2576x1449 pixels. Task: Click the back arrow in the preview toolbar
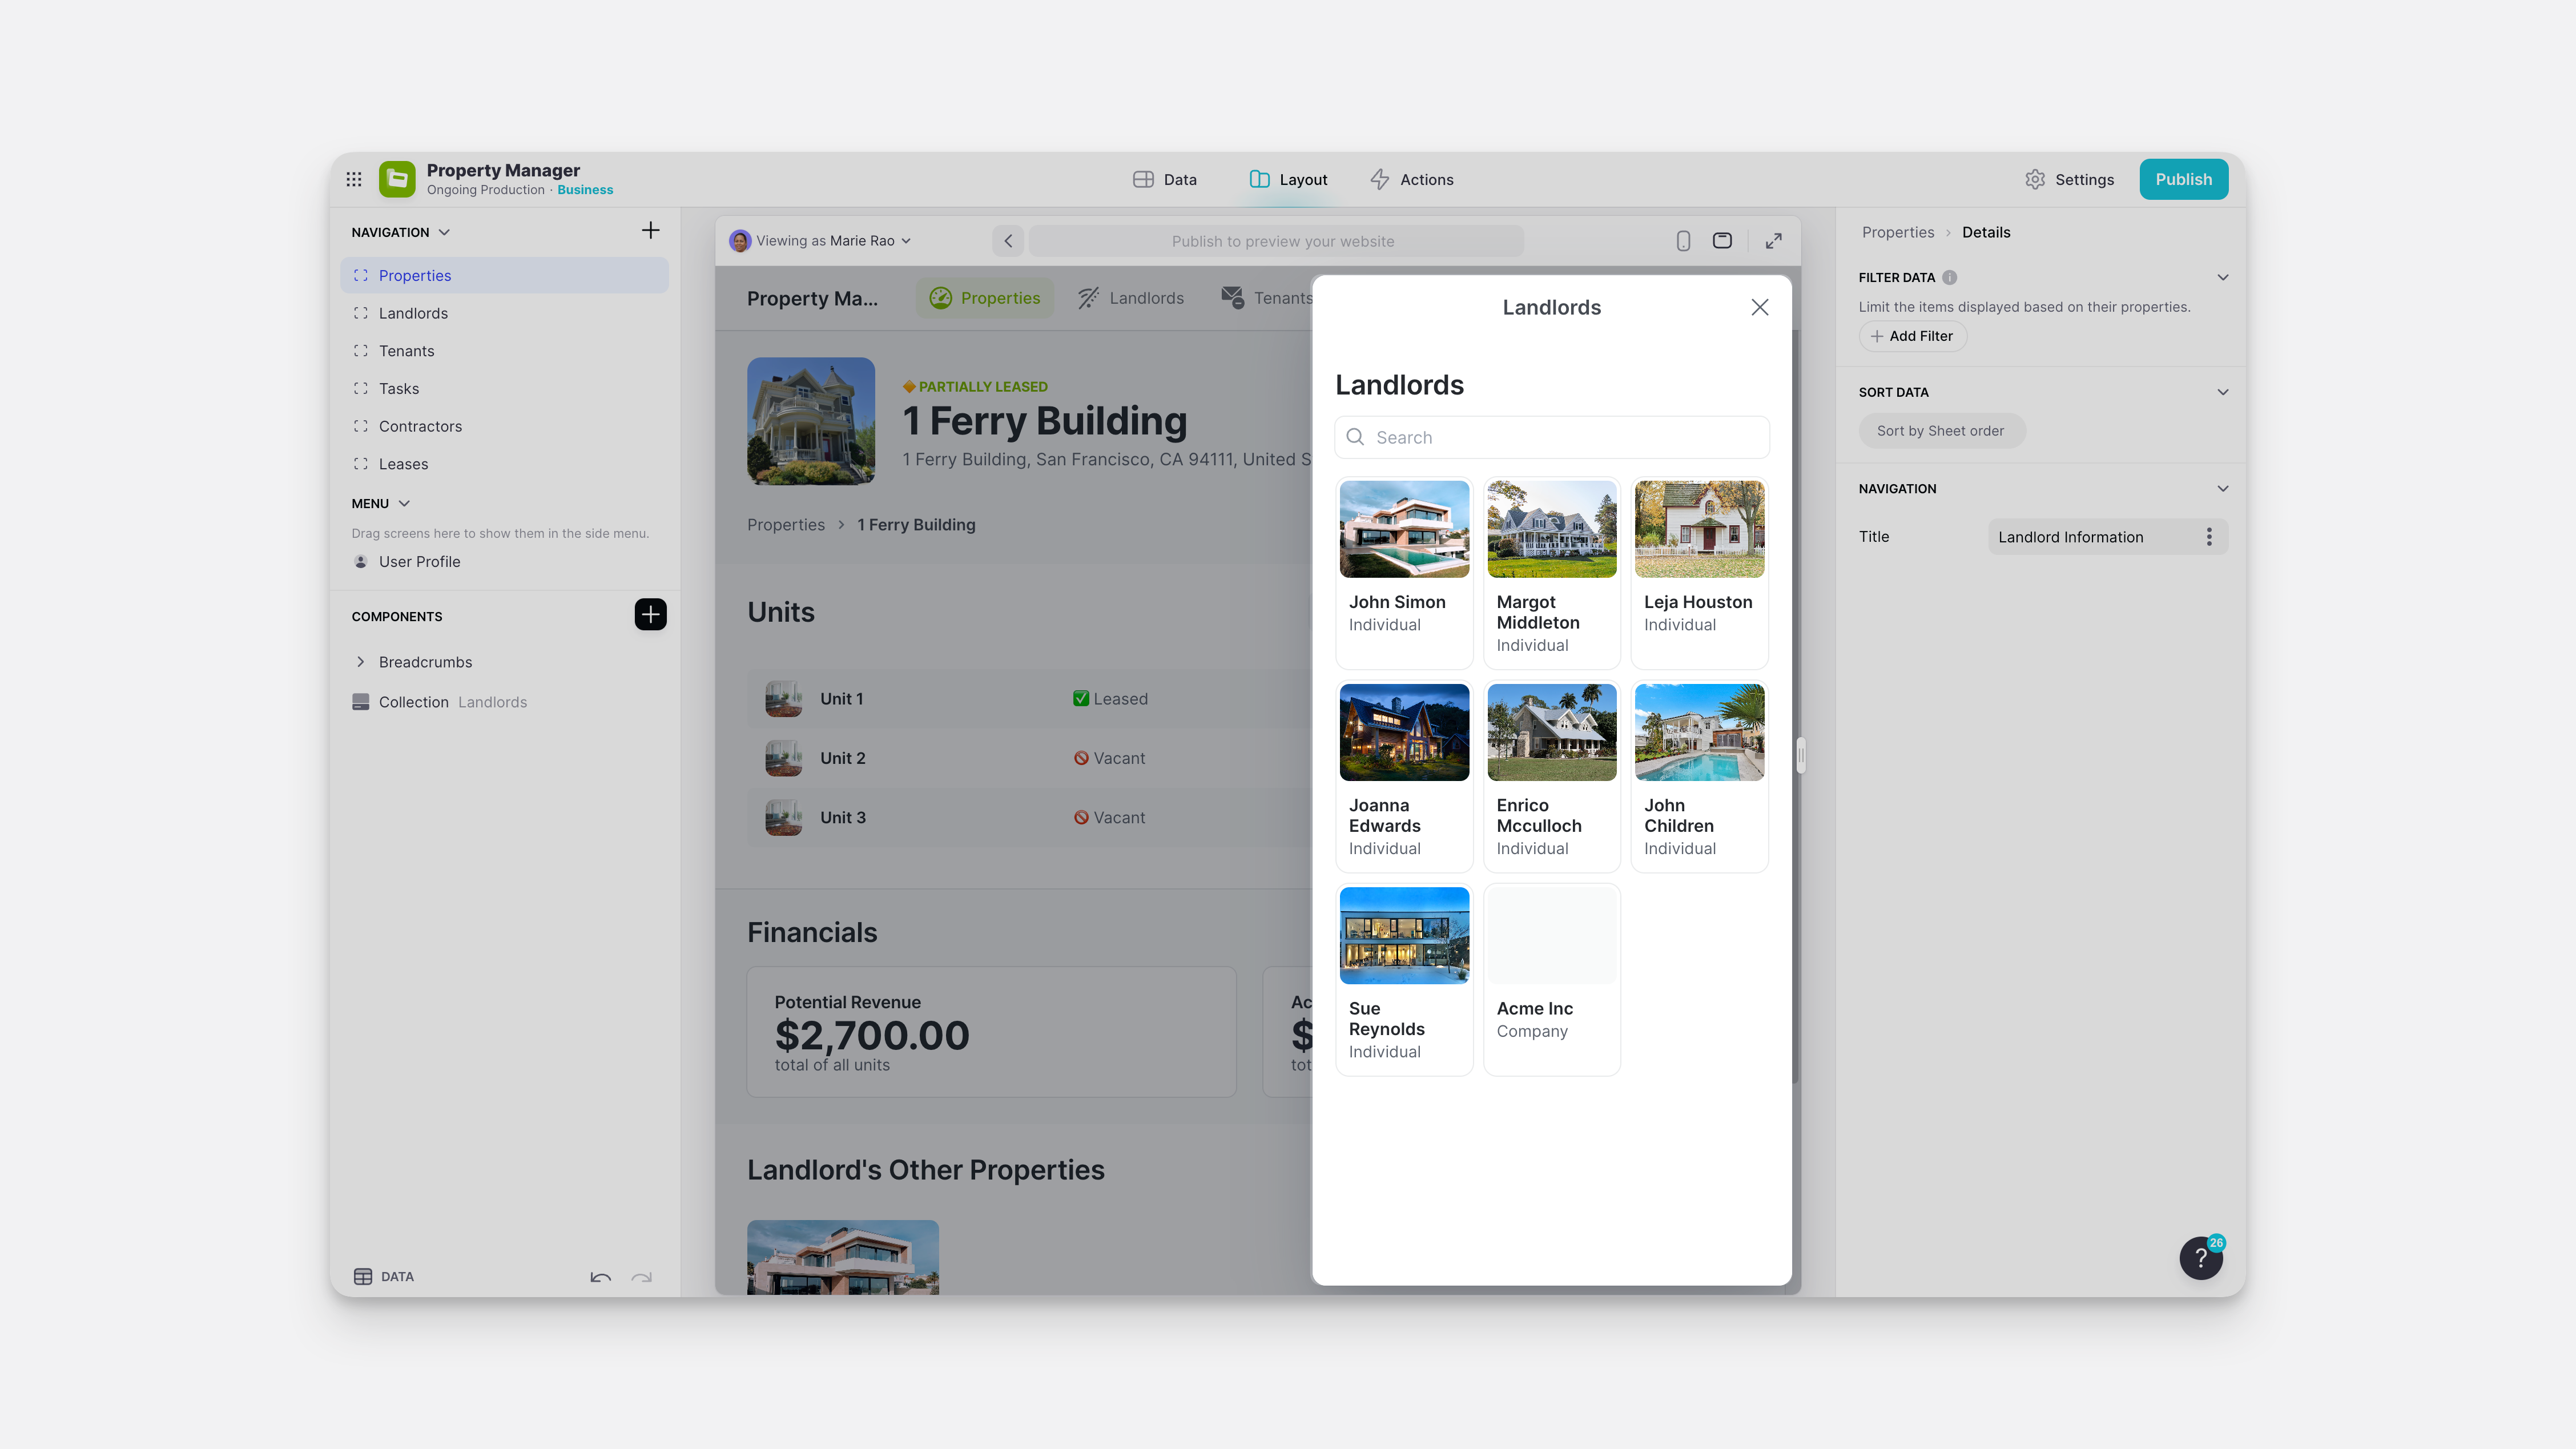(x=1008, y=241)
